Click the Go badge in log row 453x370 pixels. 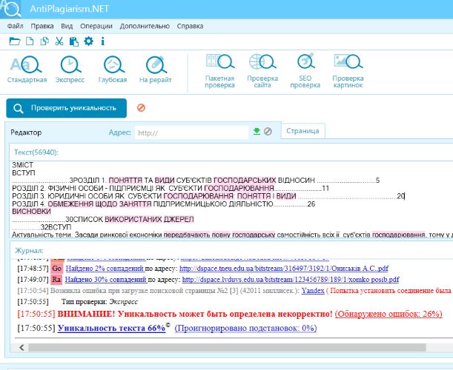56,269
